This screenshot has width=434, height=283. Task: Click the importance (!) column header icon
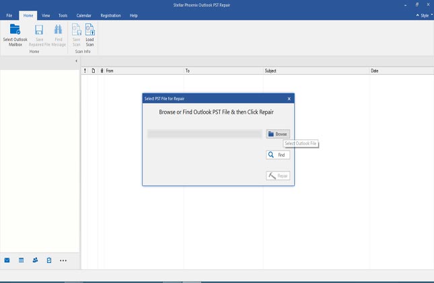pos(85,70)
